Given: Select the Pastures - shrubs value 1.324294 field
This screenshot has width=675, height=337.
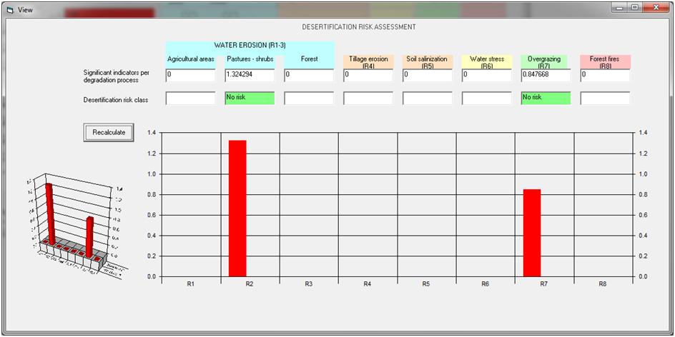Looking at the screenshot, I should tap(250, 75).
